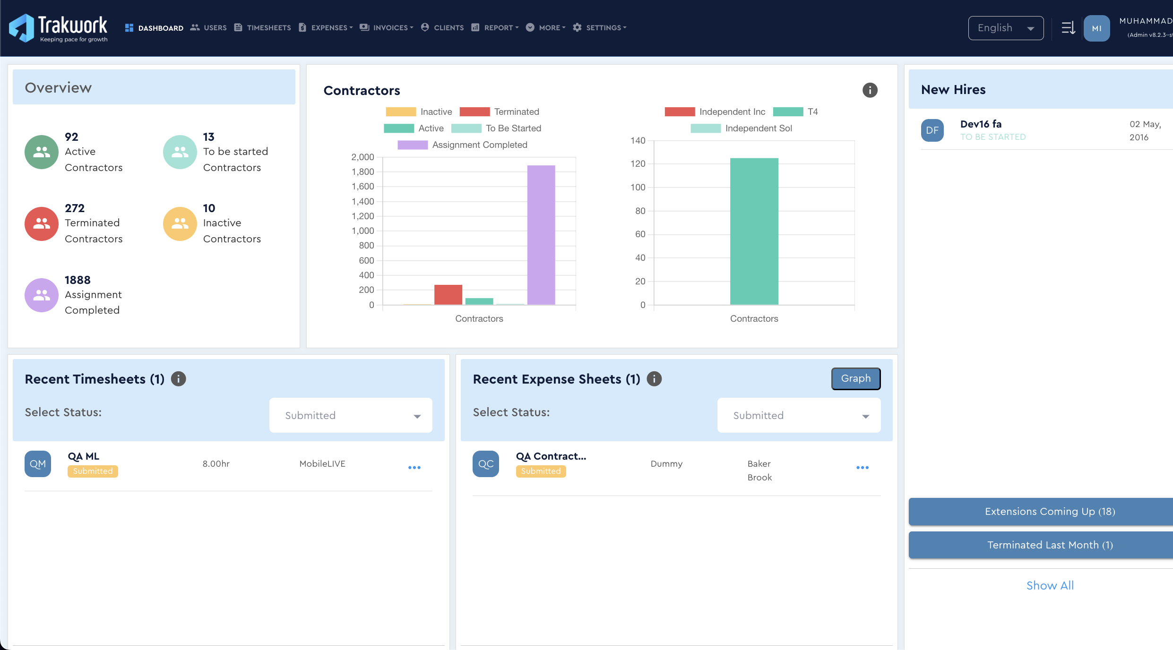1173x650 pixels.
Task: Click the Show All link
Action: tap(1050, 585)
